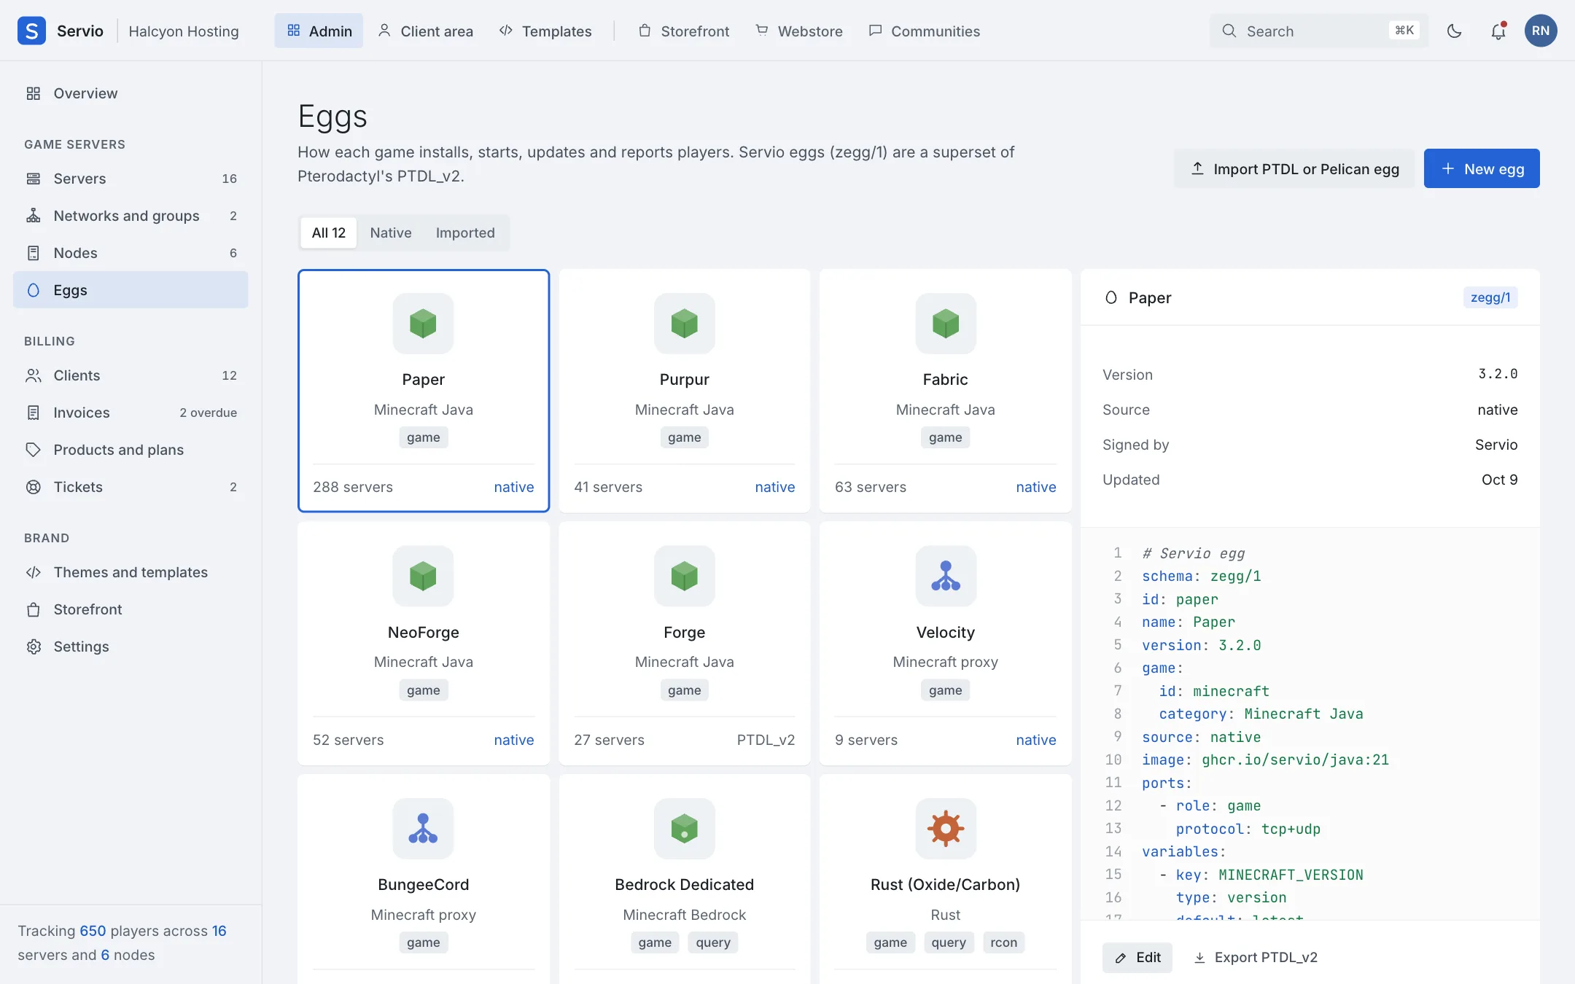Click egg icon beside Paper detail title
The height and width of the screenshot is (984, 1575).
(1111, 297)
